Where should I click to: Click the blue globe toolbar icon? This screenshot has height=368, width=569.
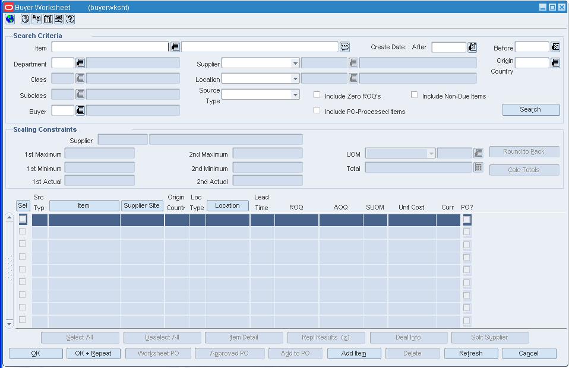(x=10, y=19)
